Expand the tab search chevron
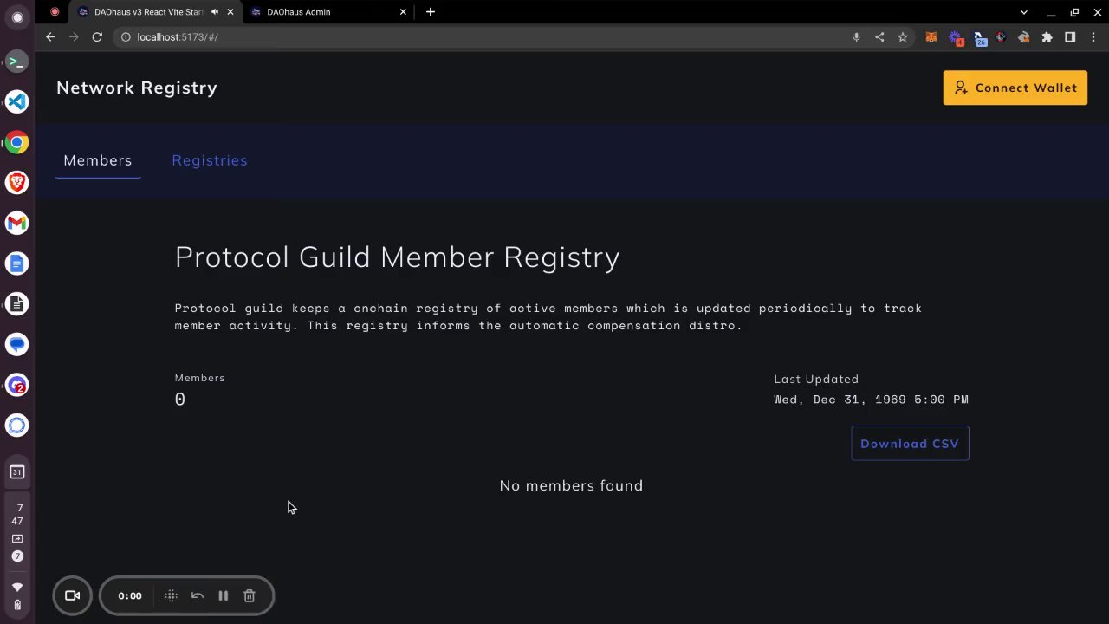The height and width of the screenshot is (624, 1109). (1024, 12)
